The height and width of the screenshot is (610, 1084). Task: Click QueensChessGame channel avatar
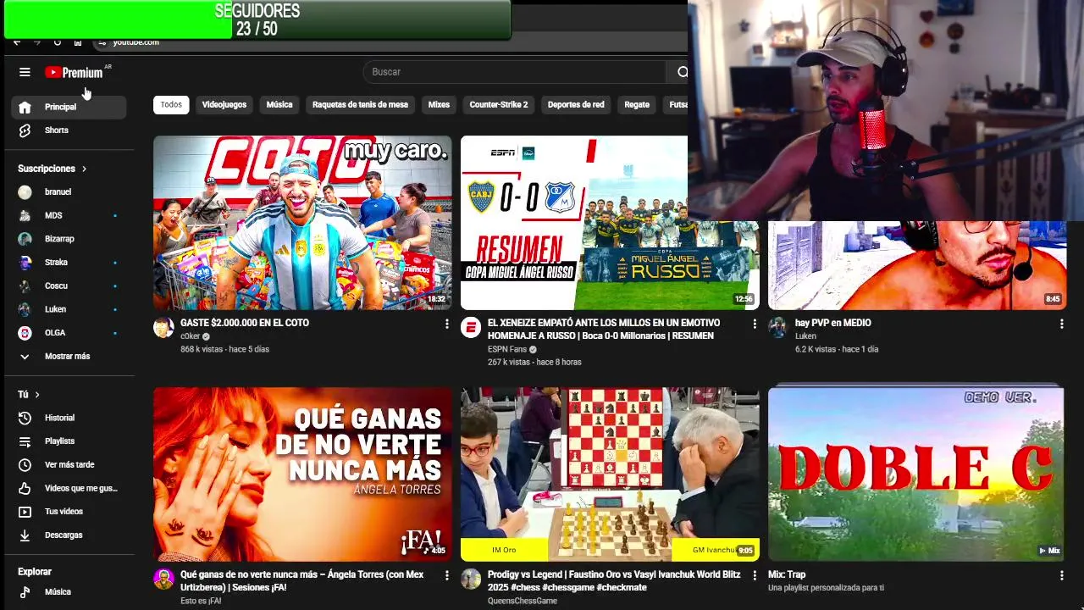pos(471,579)
